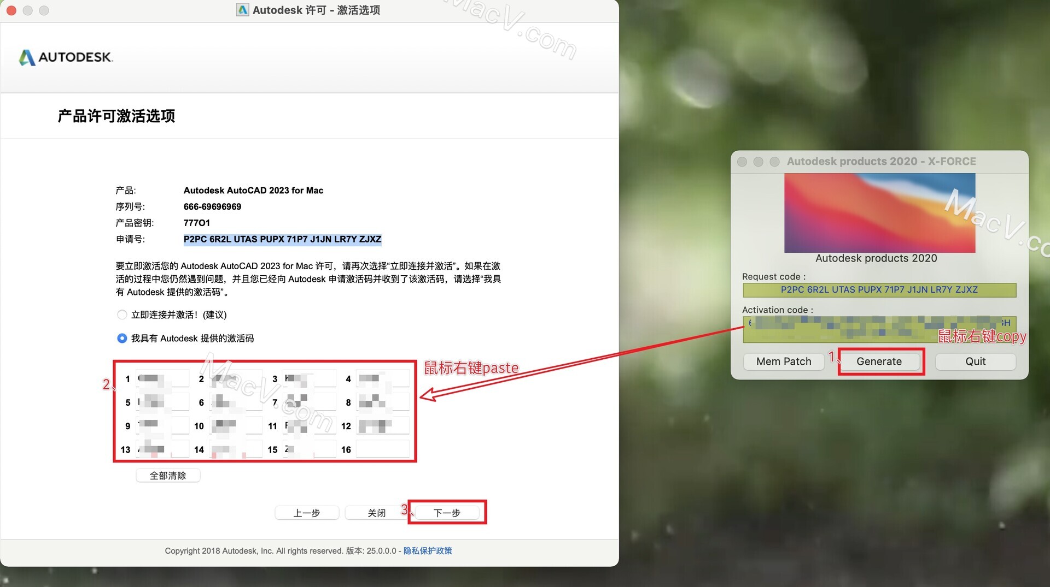Image resolution: width=1050 pixels, height=587 pixels.
Task: Click Generate in the X-FORCE window
Action: (x=879, y=361)
